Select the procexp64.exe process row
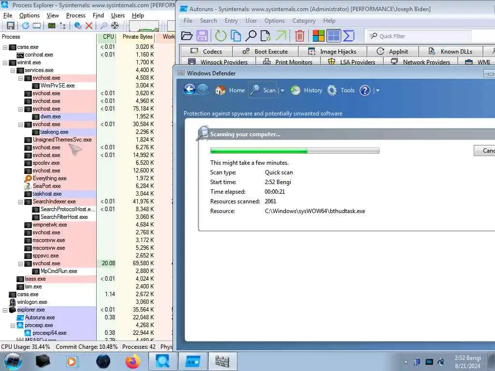This screenshot has height=371, width=495. 49,333
